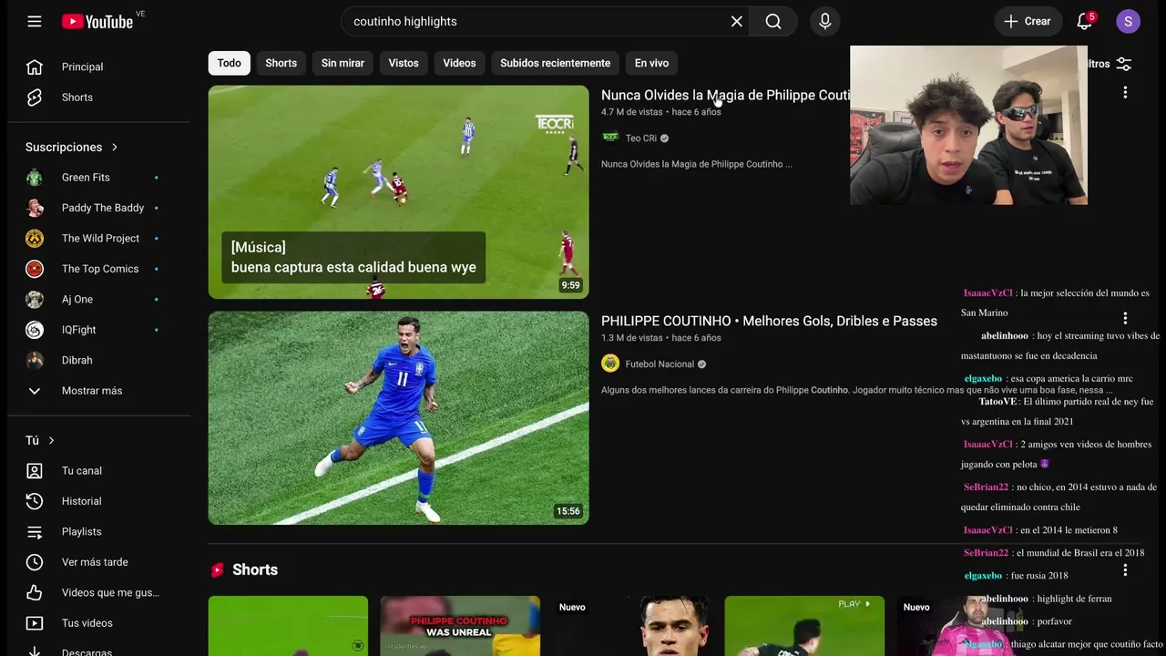Play the Brazil number 11 Coutinho thumbnail
The height and width of the screenshot is (656, 1166).
point(398,418)
